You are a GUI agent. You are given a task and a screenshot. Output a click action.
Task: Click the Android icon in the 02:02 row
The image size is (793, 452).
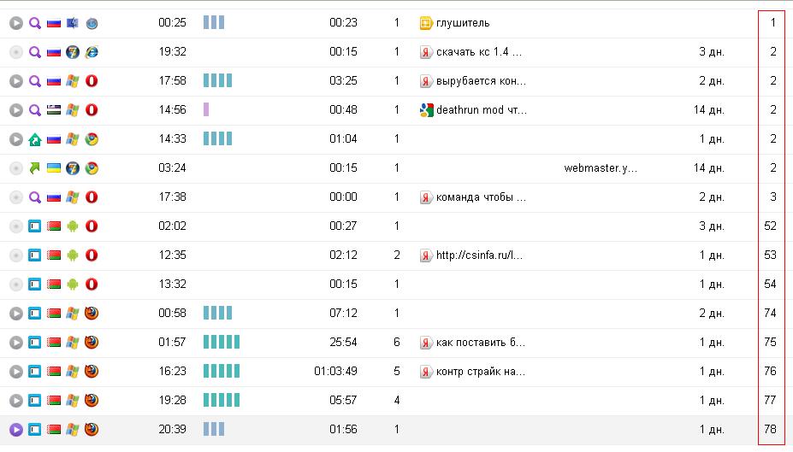click(73, 226)
